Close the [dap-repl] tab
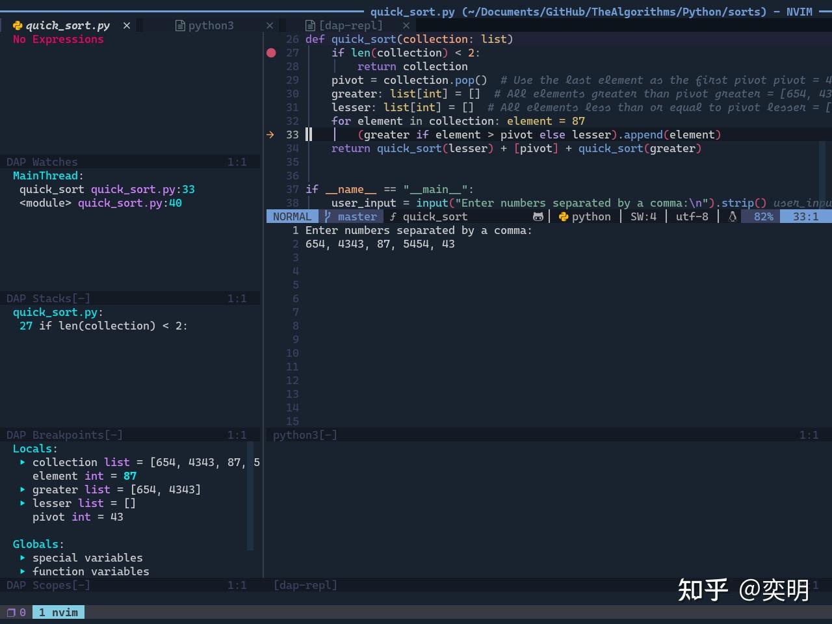This screenshot has width=832, height=624. (x=406, y=25)
